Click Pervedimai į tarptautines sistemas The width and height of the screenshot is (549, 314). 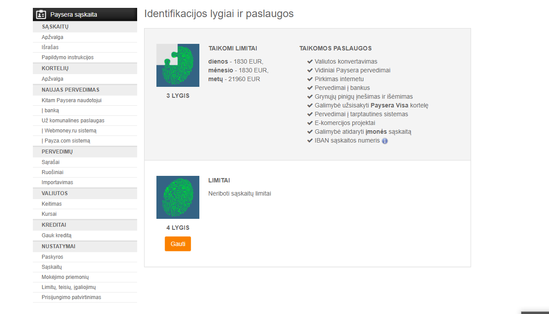[361, 114]
